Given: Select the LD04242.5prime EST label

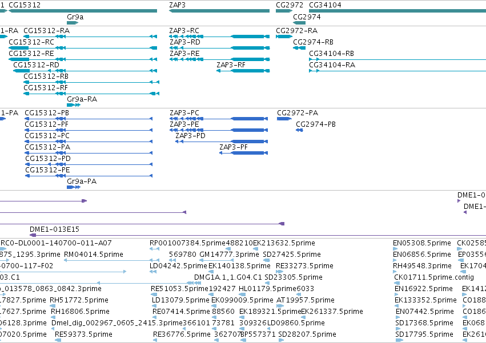Looking at the screenshot, I should point(178,266).
